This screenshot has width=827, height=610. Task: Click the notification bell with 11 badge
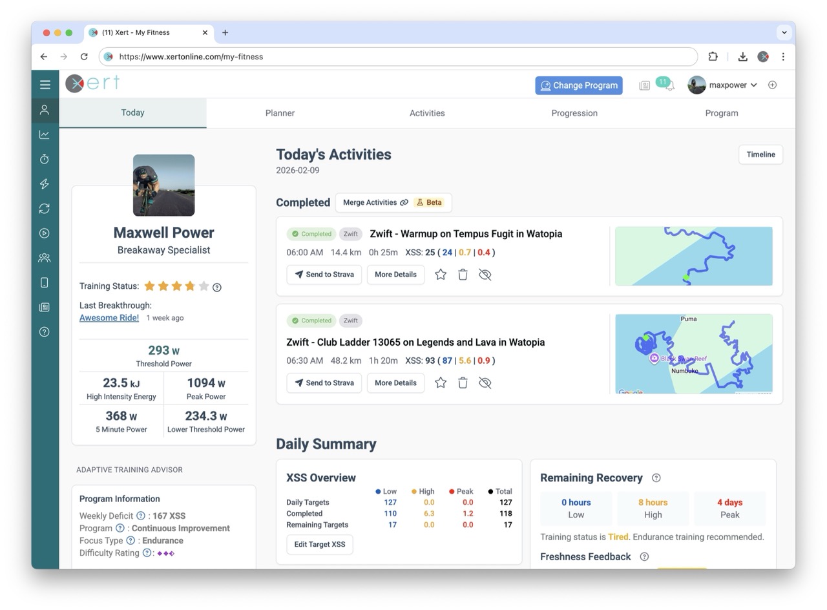pos(669,85)
